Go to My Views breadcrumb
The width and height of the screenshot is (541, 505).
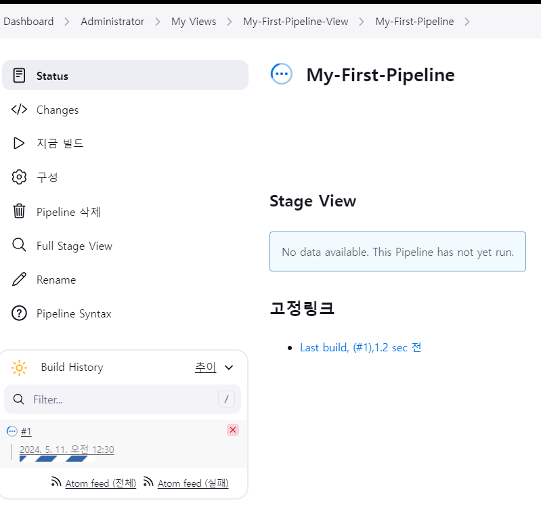194,22
